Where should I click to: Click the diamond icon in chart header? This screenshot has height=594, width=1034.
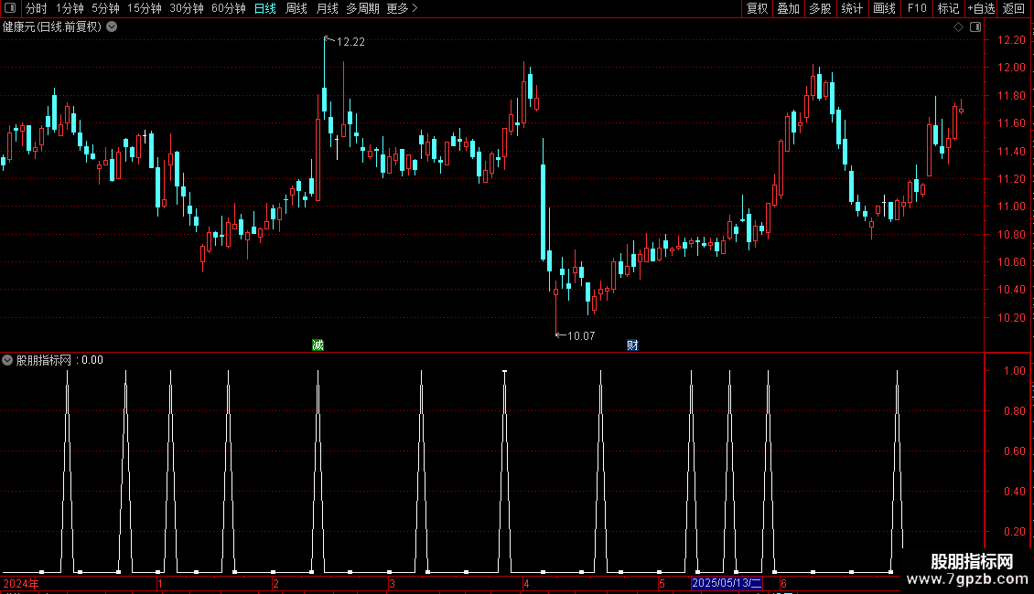(x=959, y=27)
